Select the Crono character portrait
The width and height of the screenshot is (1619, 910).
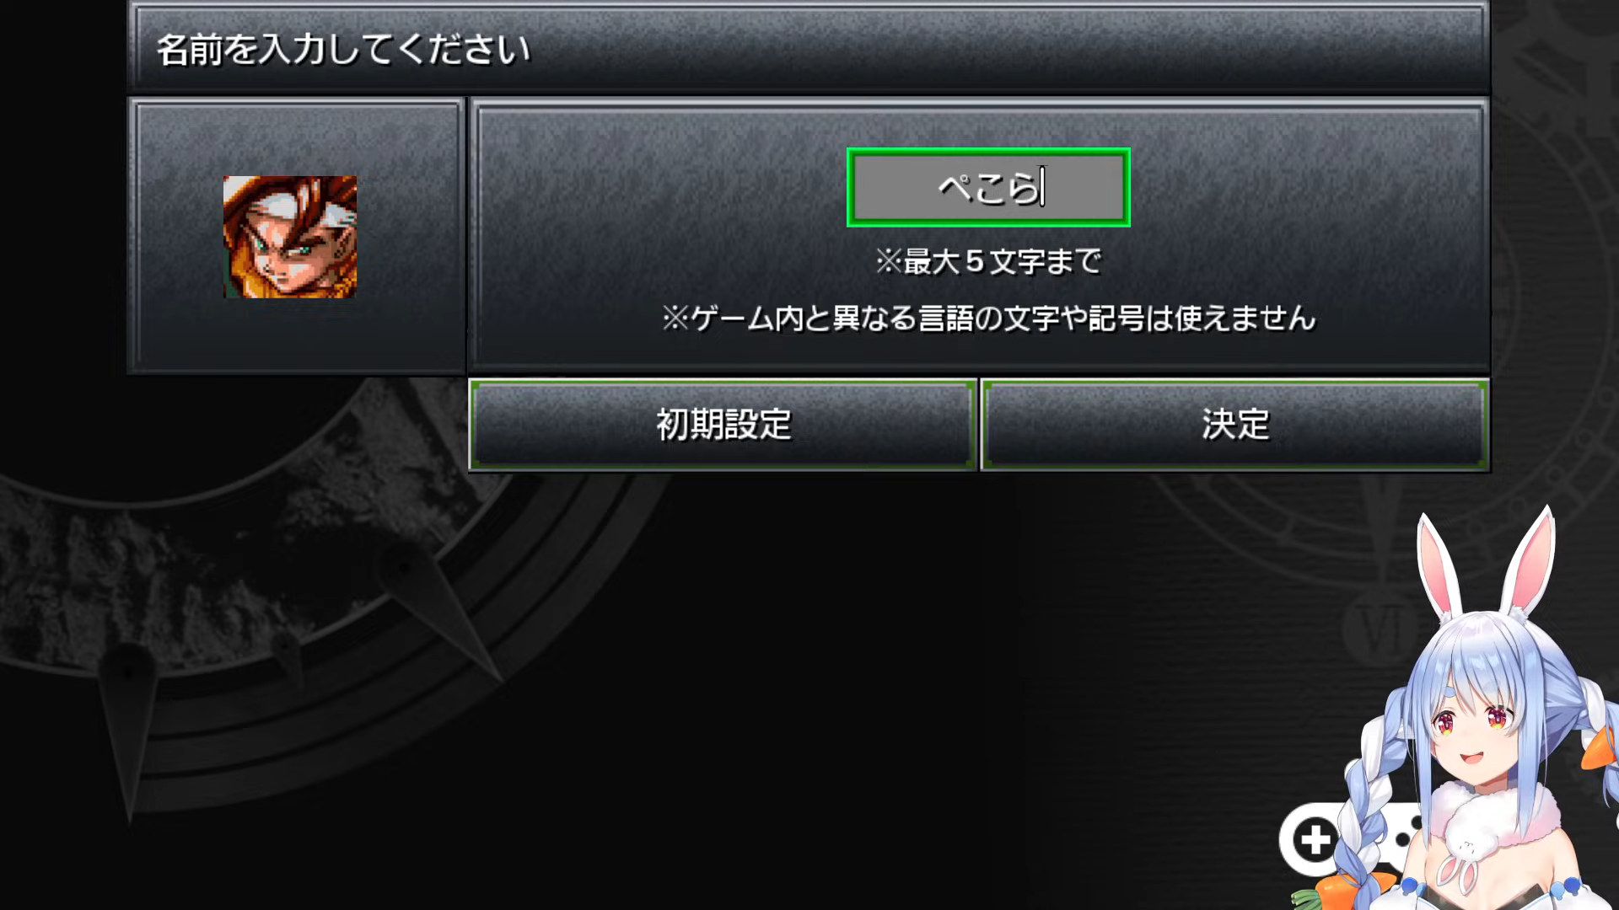(290, 237)
